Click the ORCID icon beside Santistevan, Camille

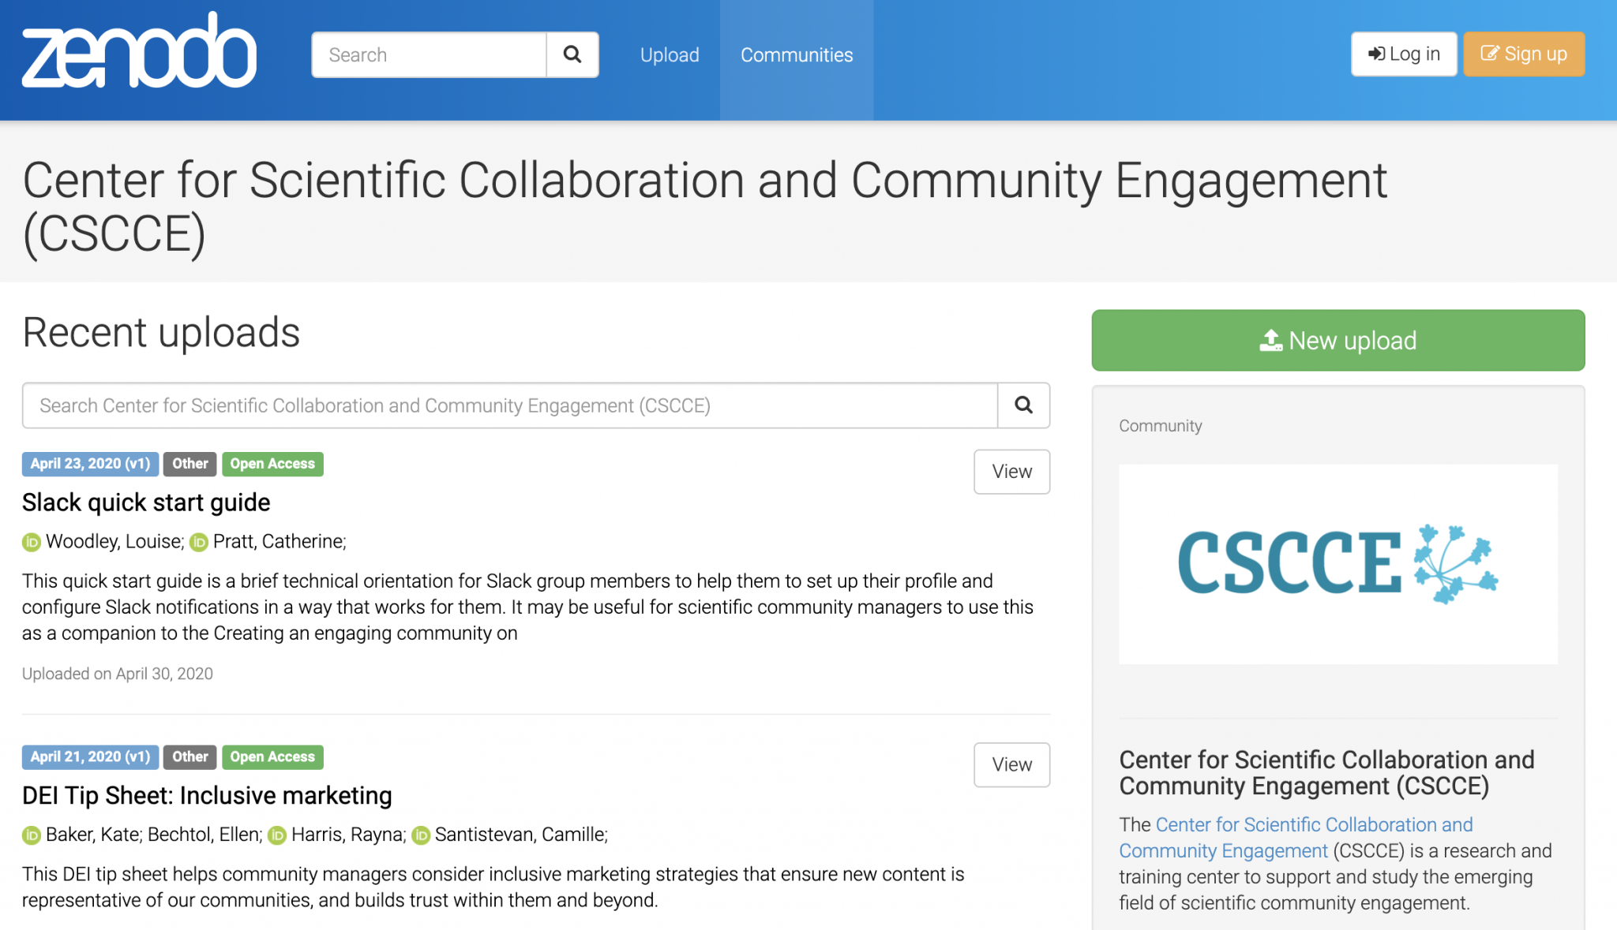coord(421,835)
